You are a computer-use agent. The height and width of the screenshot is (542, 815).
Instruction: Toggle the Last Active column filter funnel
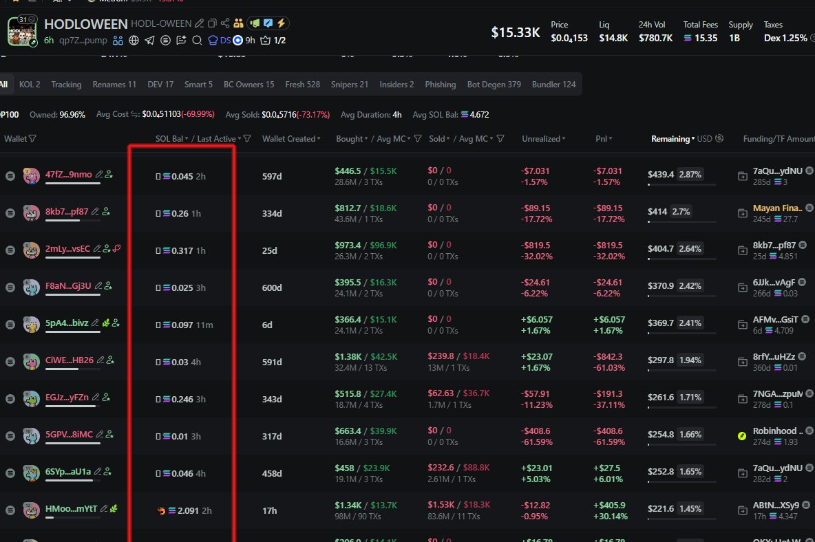tap(247, 139)
